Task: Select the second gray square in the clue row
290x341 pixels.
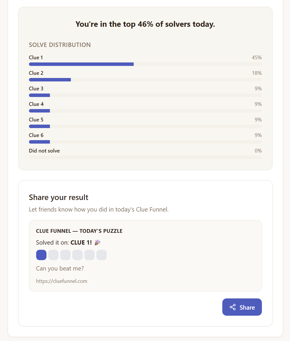Action: 53,255
